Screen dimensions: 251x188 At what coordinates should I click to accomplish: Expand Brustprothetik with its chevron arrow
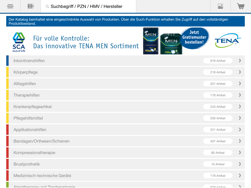pyautogui.click(x=240, y=164)
